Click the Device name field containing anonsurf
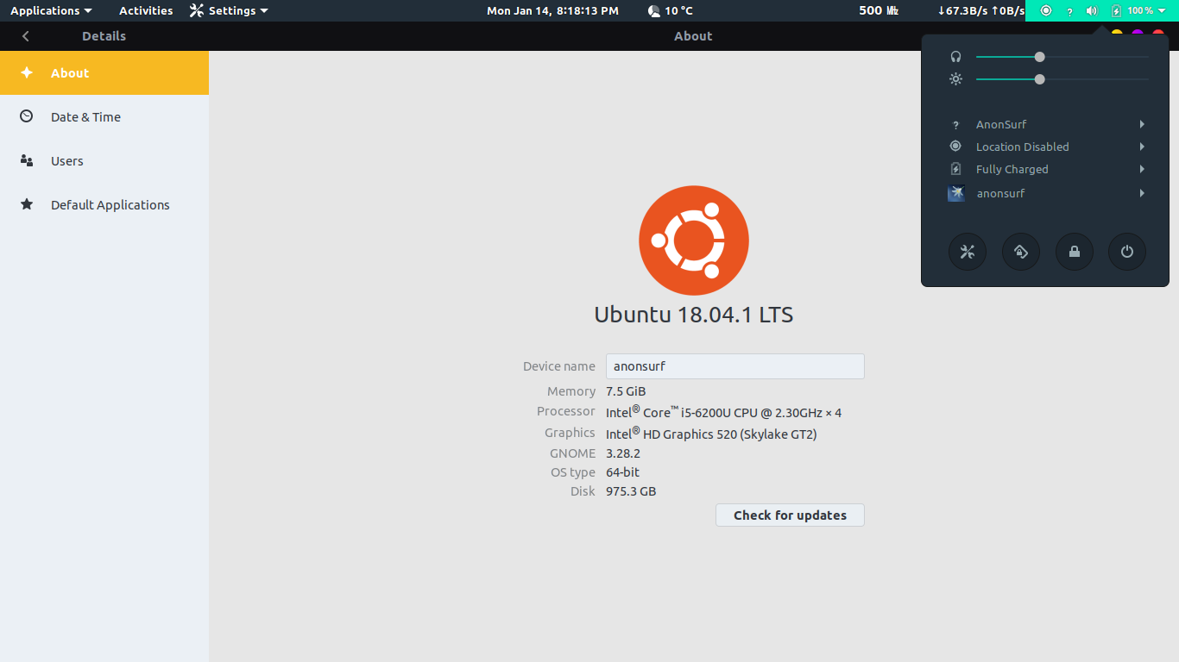 [735, 366]
